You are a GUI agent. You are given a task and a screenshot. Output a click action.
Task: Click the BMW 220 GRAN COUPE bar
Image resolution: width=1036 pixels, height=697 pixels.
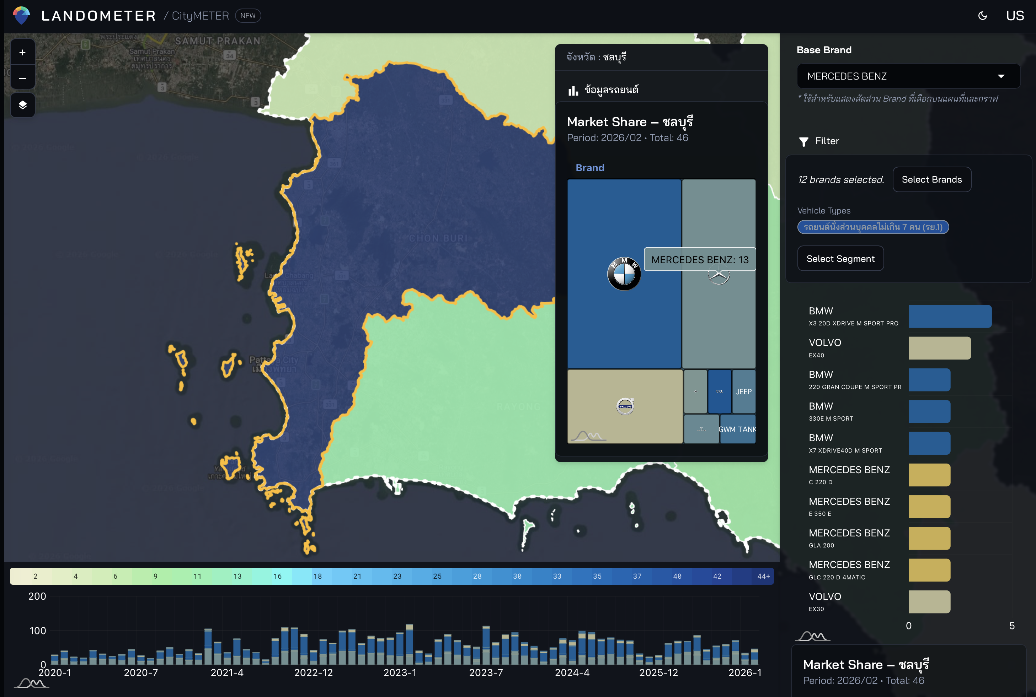[929, 380]
